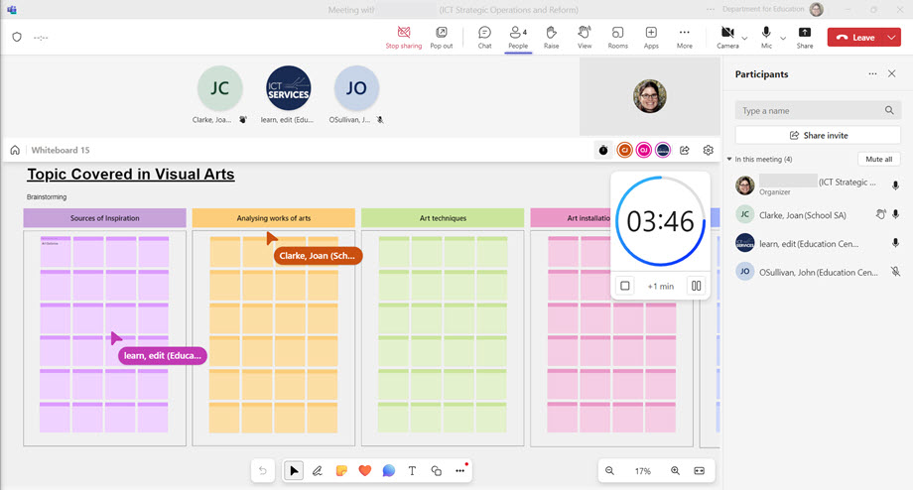This screenshot has height=490, width=913.
Task: Select the Text tool
Action: (412, 471)
